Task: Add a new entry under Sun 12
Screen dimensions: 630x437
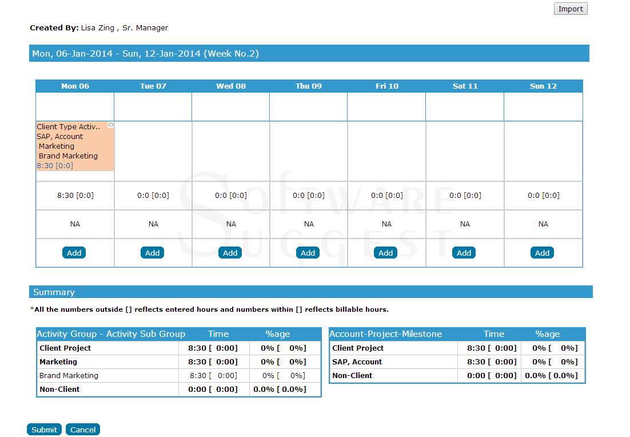Action: pyautogui.click(x=542, y=252)
